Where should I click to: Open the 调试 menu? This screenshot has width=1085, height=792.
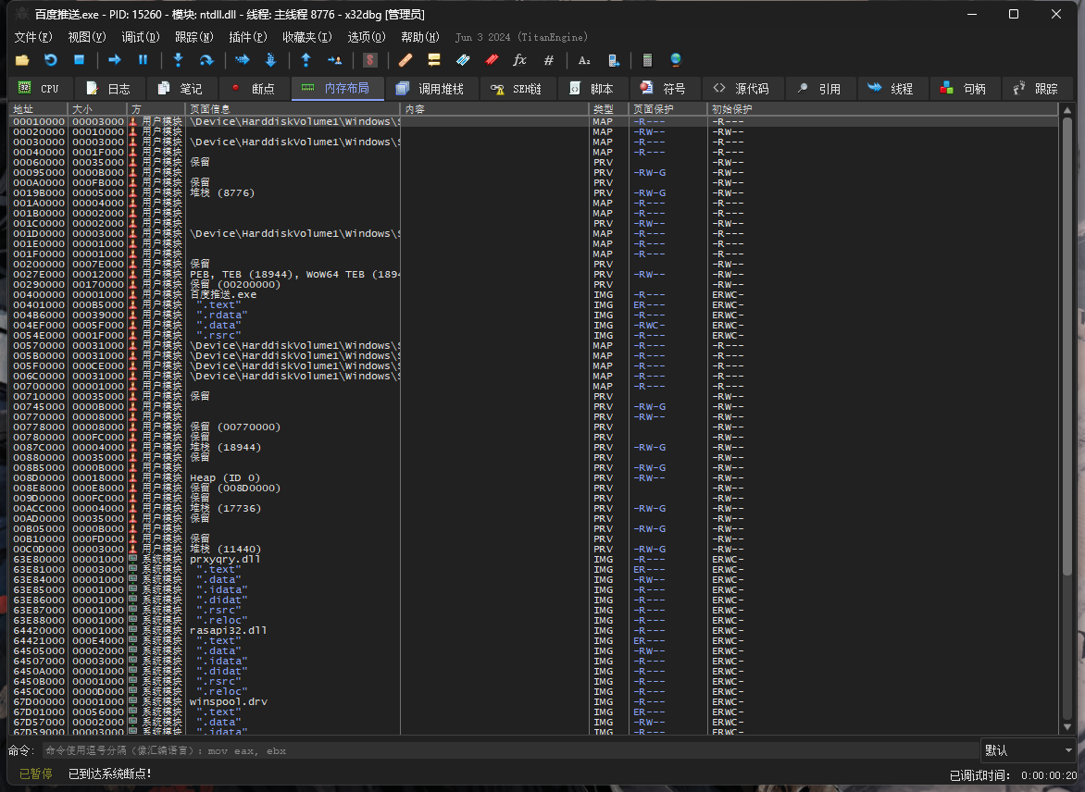(x=141, y=37)
